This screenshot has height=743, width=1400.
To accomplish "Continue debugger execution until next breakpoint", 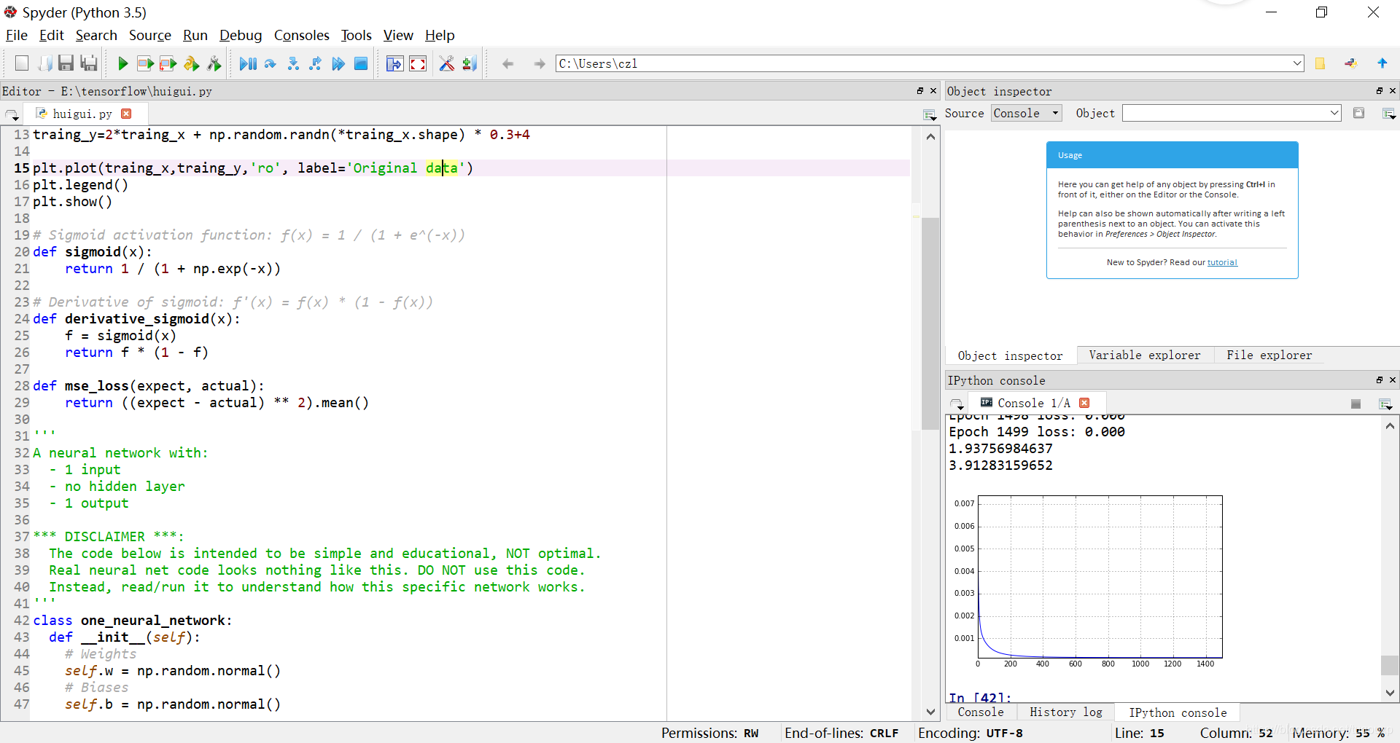I will pyautogui.click(x=338, y=64).
